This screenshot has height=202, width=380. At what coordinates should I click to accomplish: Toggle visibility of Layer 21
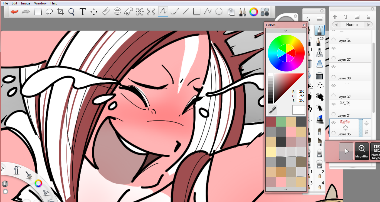(x=334, y=104)
